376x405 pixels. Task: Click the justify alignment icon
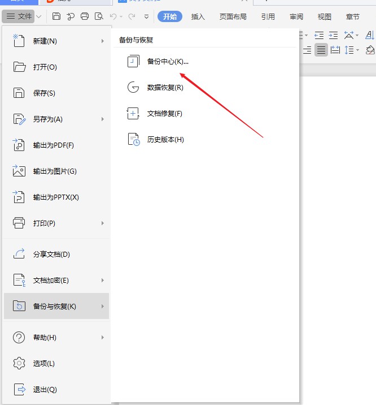[x=321, y=50]
